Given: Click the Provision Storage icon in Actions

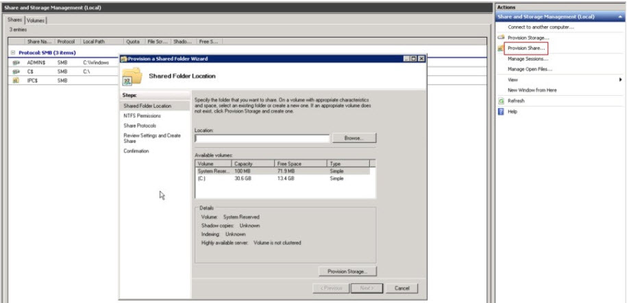Looking at the screenshot, I should [501, 37].
